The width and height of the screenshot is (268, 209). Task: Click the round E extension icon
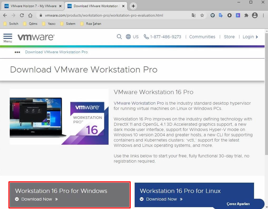[x=212, y=15]
